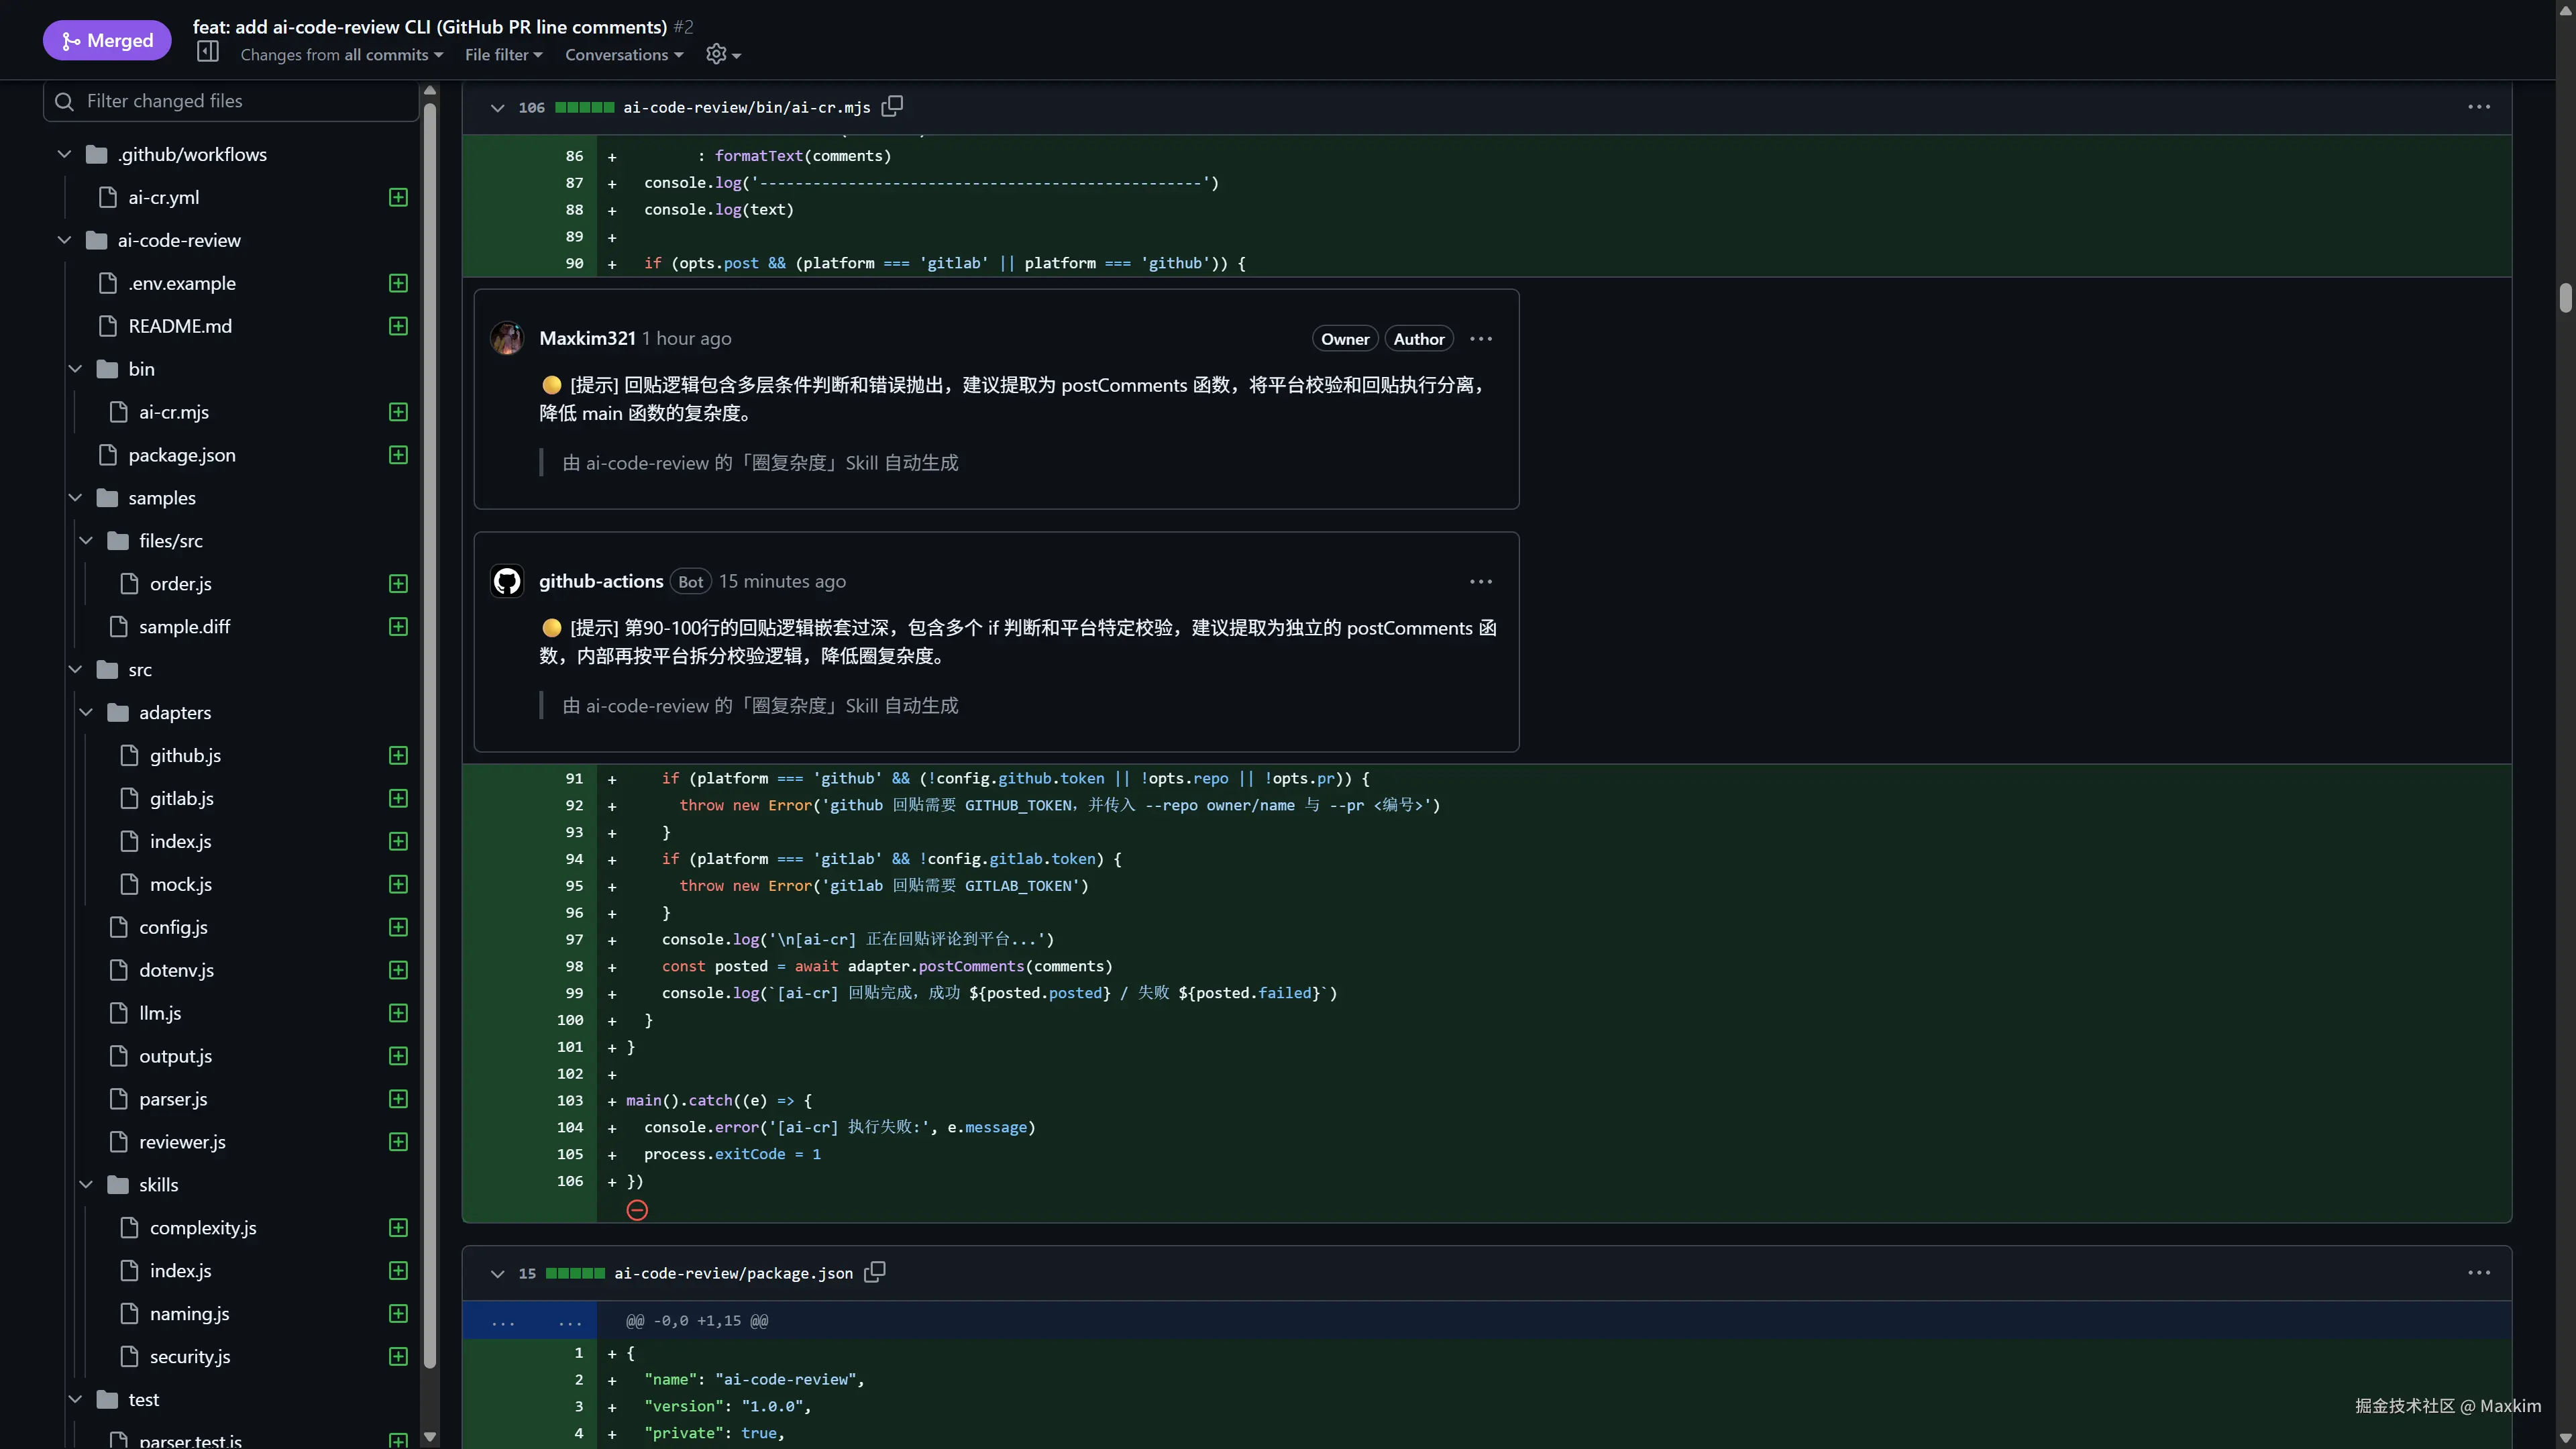Click the Maxkim321 avatar

(x=507, y=338)
